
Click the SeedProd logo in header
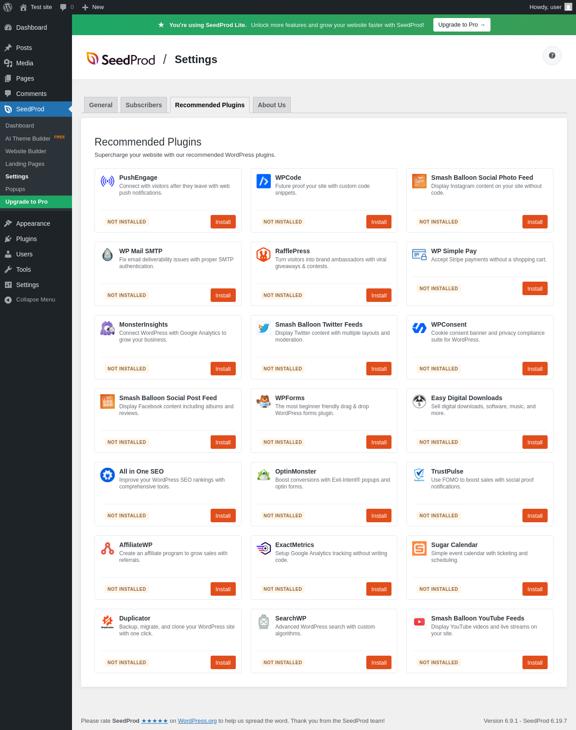pyautogui.click(x=121, y=59)
